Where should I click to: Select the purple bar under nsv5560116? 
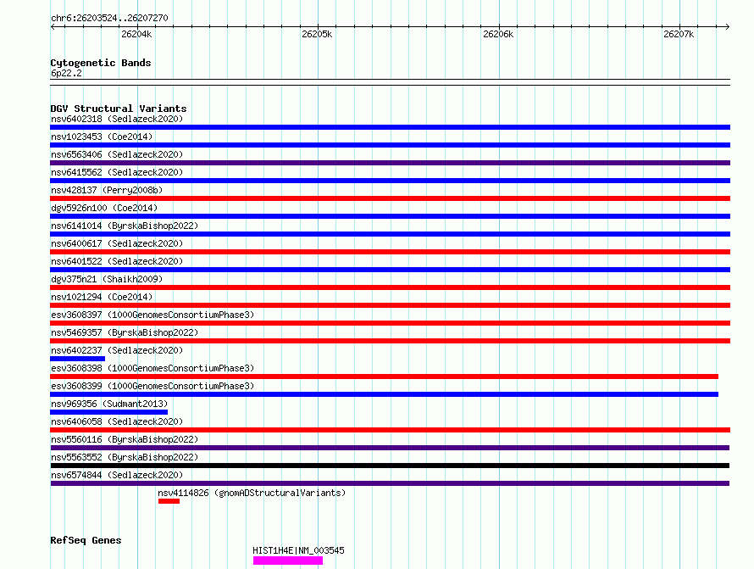point(390,448)
